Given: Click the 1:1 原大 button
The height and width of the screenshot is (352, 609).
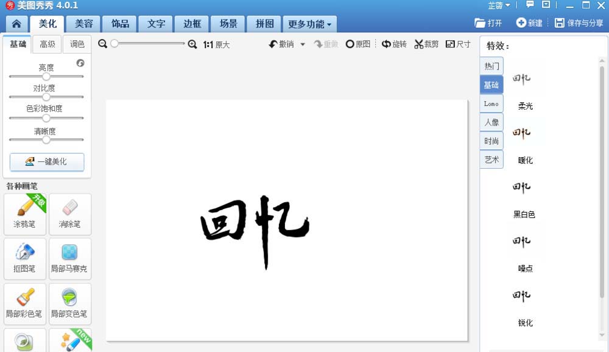Looking at the screenshot, I should tap(216, 44).
